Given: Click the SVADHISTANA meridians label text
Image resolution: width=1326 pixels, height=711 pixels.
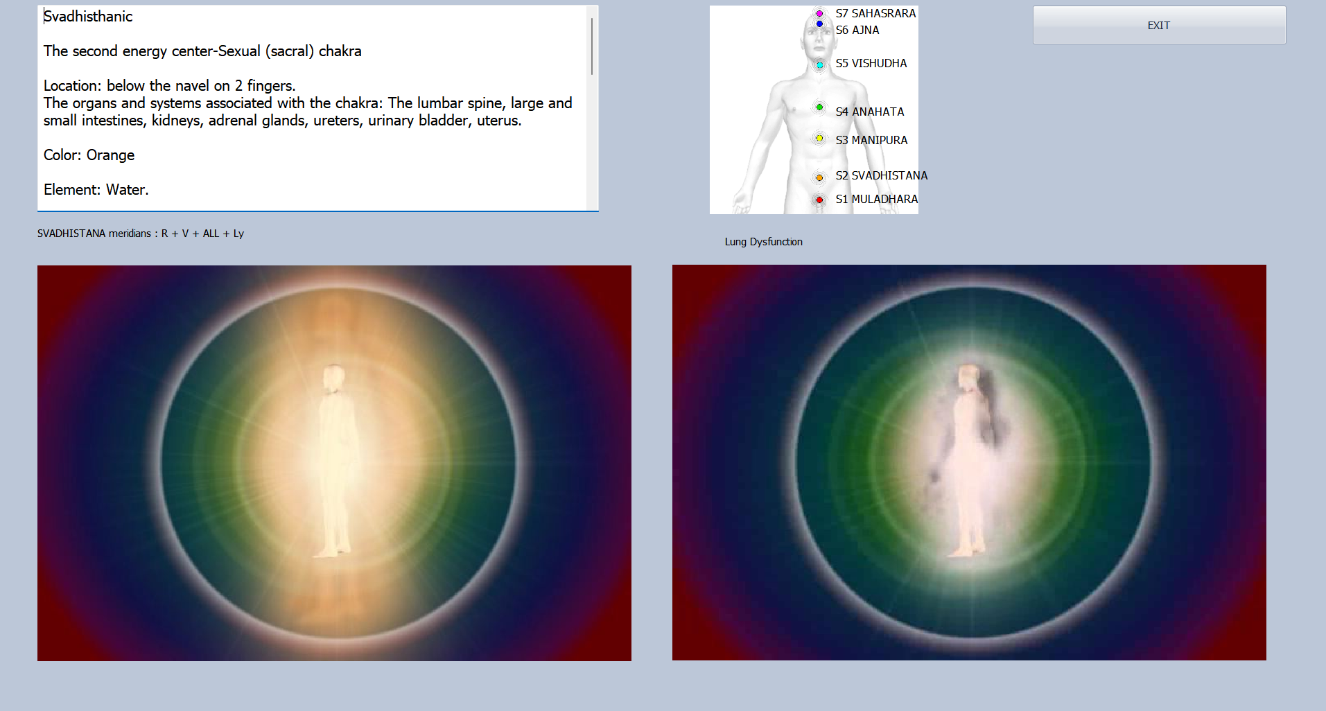Looking at the screenshot, I should click(141, 234).
